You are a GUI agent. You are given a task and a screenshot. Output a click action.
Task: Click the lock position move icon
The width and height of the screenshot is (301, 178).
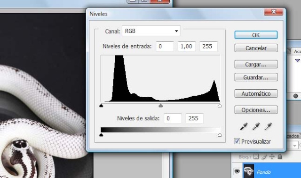(x=272, y=157)
